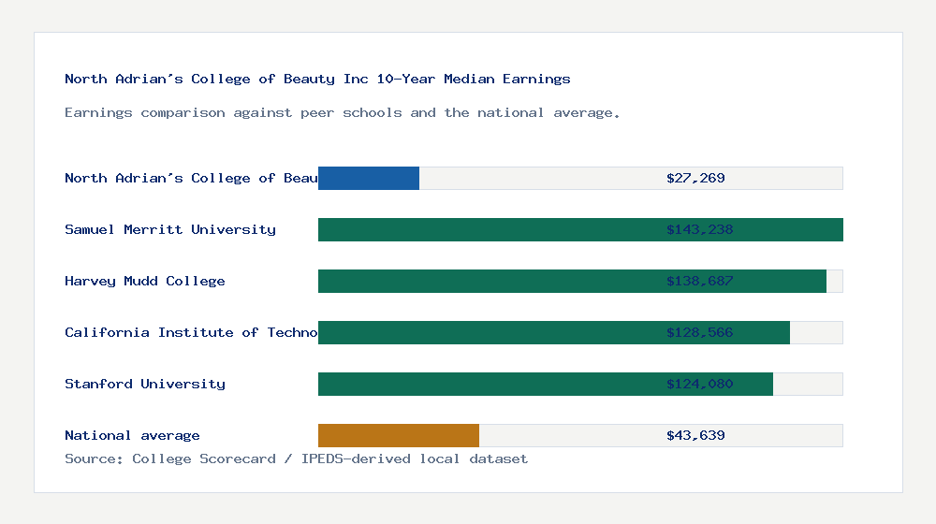This screenshot has height=524, width=936.
Task: Click the Harvey Mudd College label
Action: (x=145, y=281)
